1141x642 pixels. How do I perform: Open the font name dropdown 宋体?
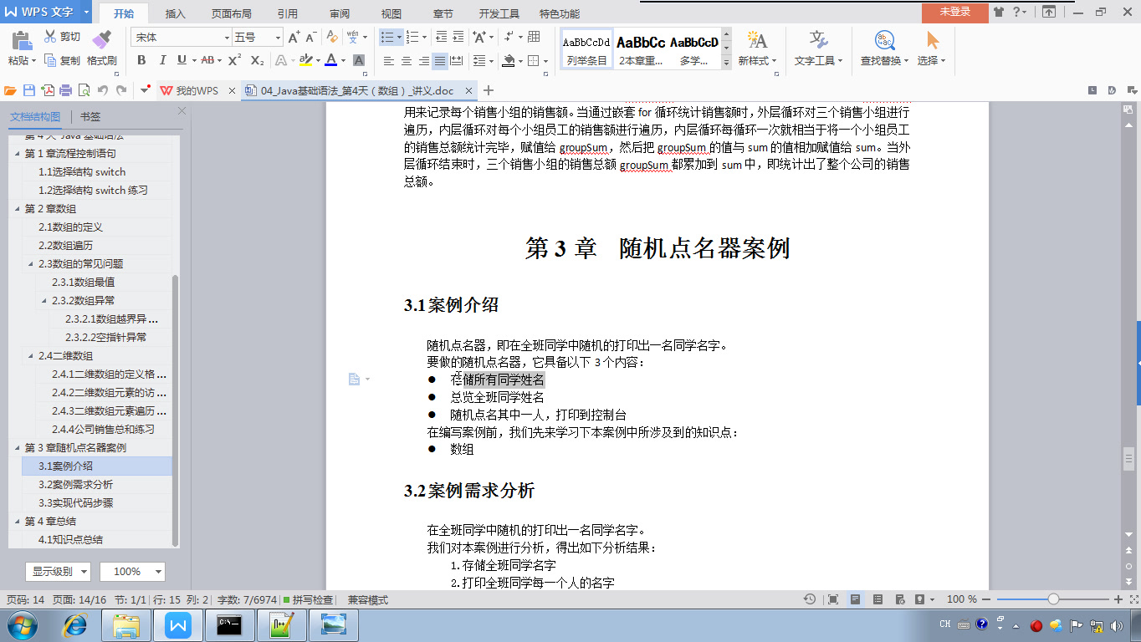226,38
